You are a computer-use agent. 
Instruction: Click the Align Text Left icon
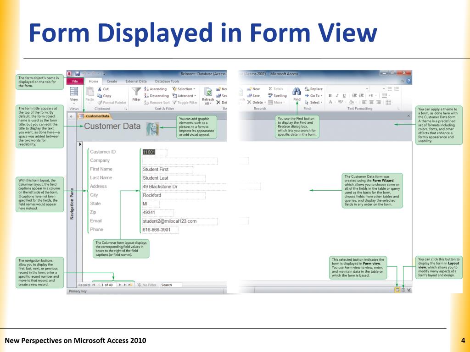tap(364, 102)
